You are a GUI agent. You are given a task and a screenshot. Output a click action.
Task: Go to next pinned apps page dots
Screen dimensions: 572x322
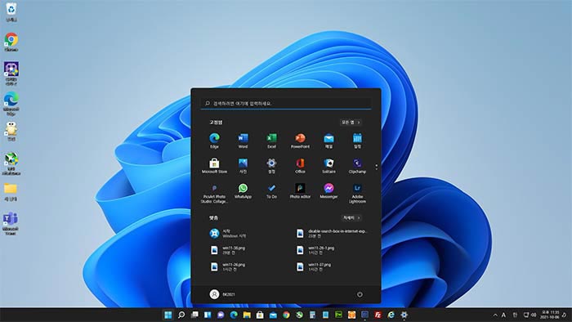coord(377,168)
